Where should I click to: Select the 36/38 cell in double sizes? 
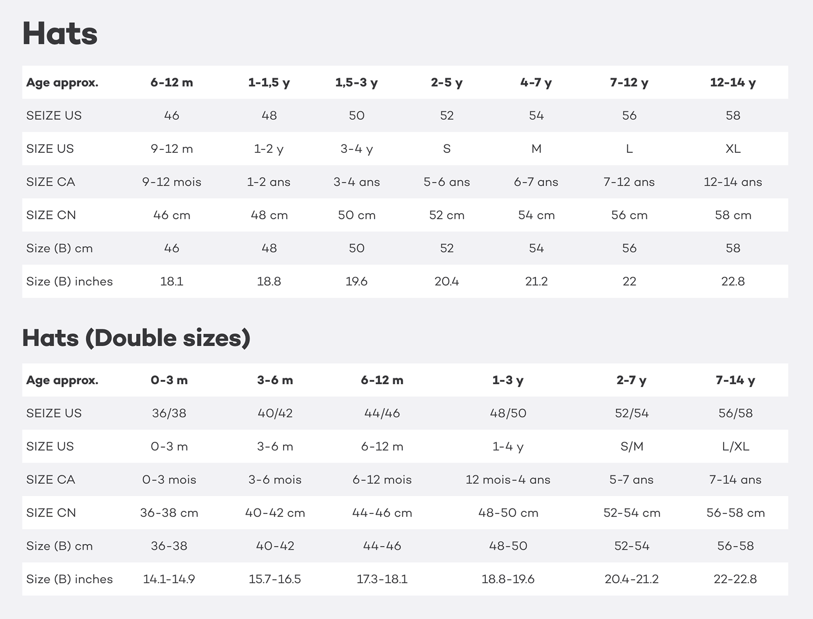(169, 413)
